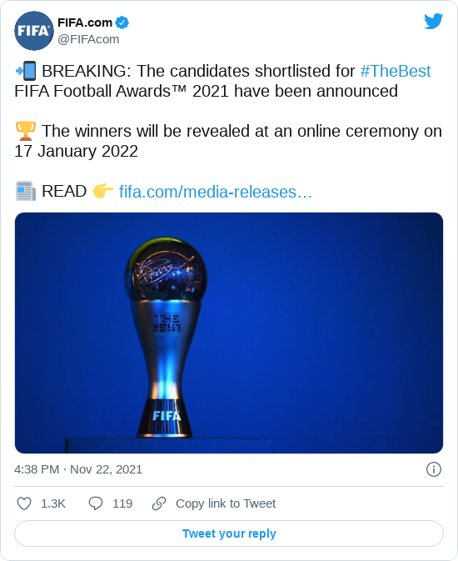Click the Twitter bird logo
This screenshot has height=561, width=458.
433,21
